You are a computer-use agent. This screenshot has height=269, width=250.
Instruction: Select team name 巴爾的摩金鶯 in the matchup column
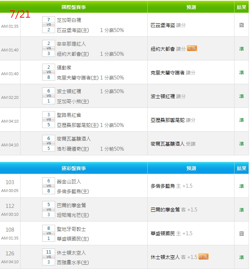tap(71, 205)
